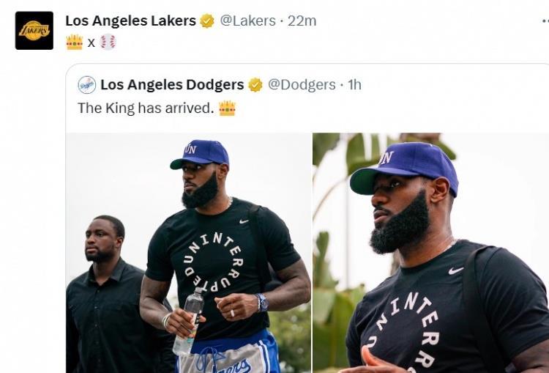Click the "The King has arrived." text
Image resolution: width=549 pixels, height=373 pixels.
146,108
